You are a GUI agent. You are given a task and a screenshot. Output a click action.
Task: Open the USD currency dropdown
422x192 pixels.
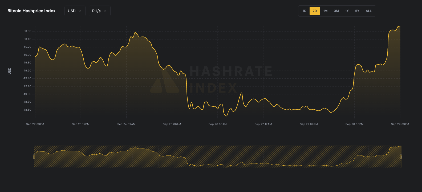(75, 11)
